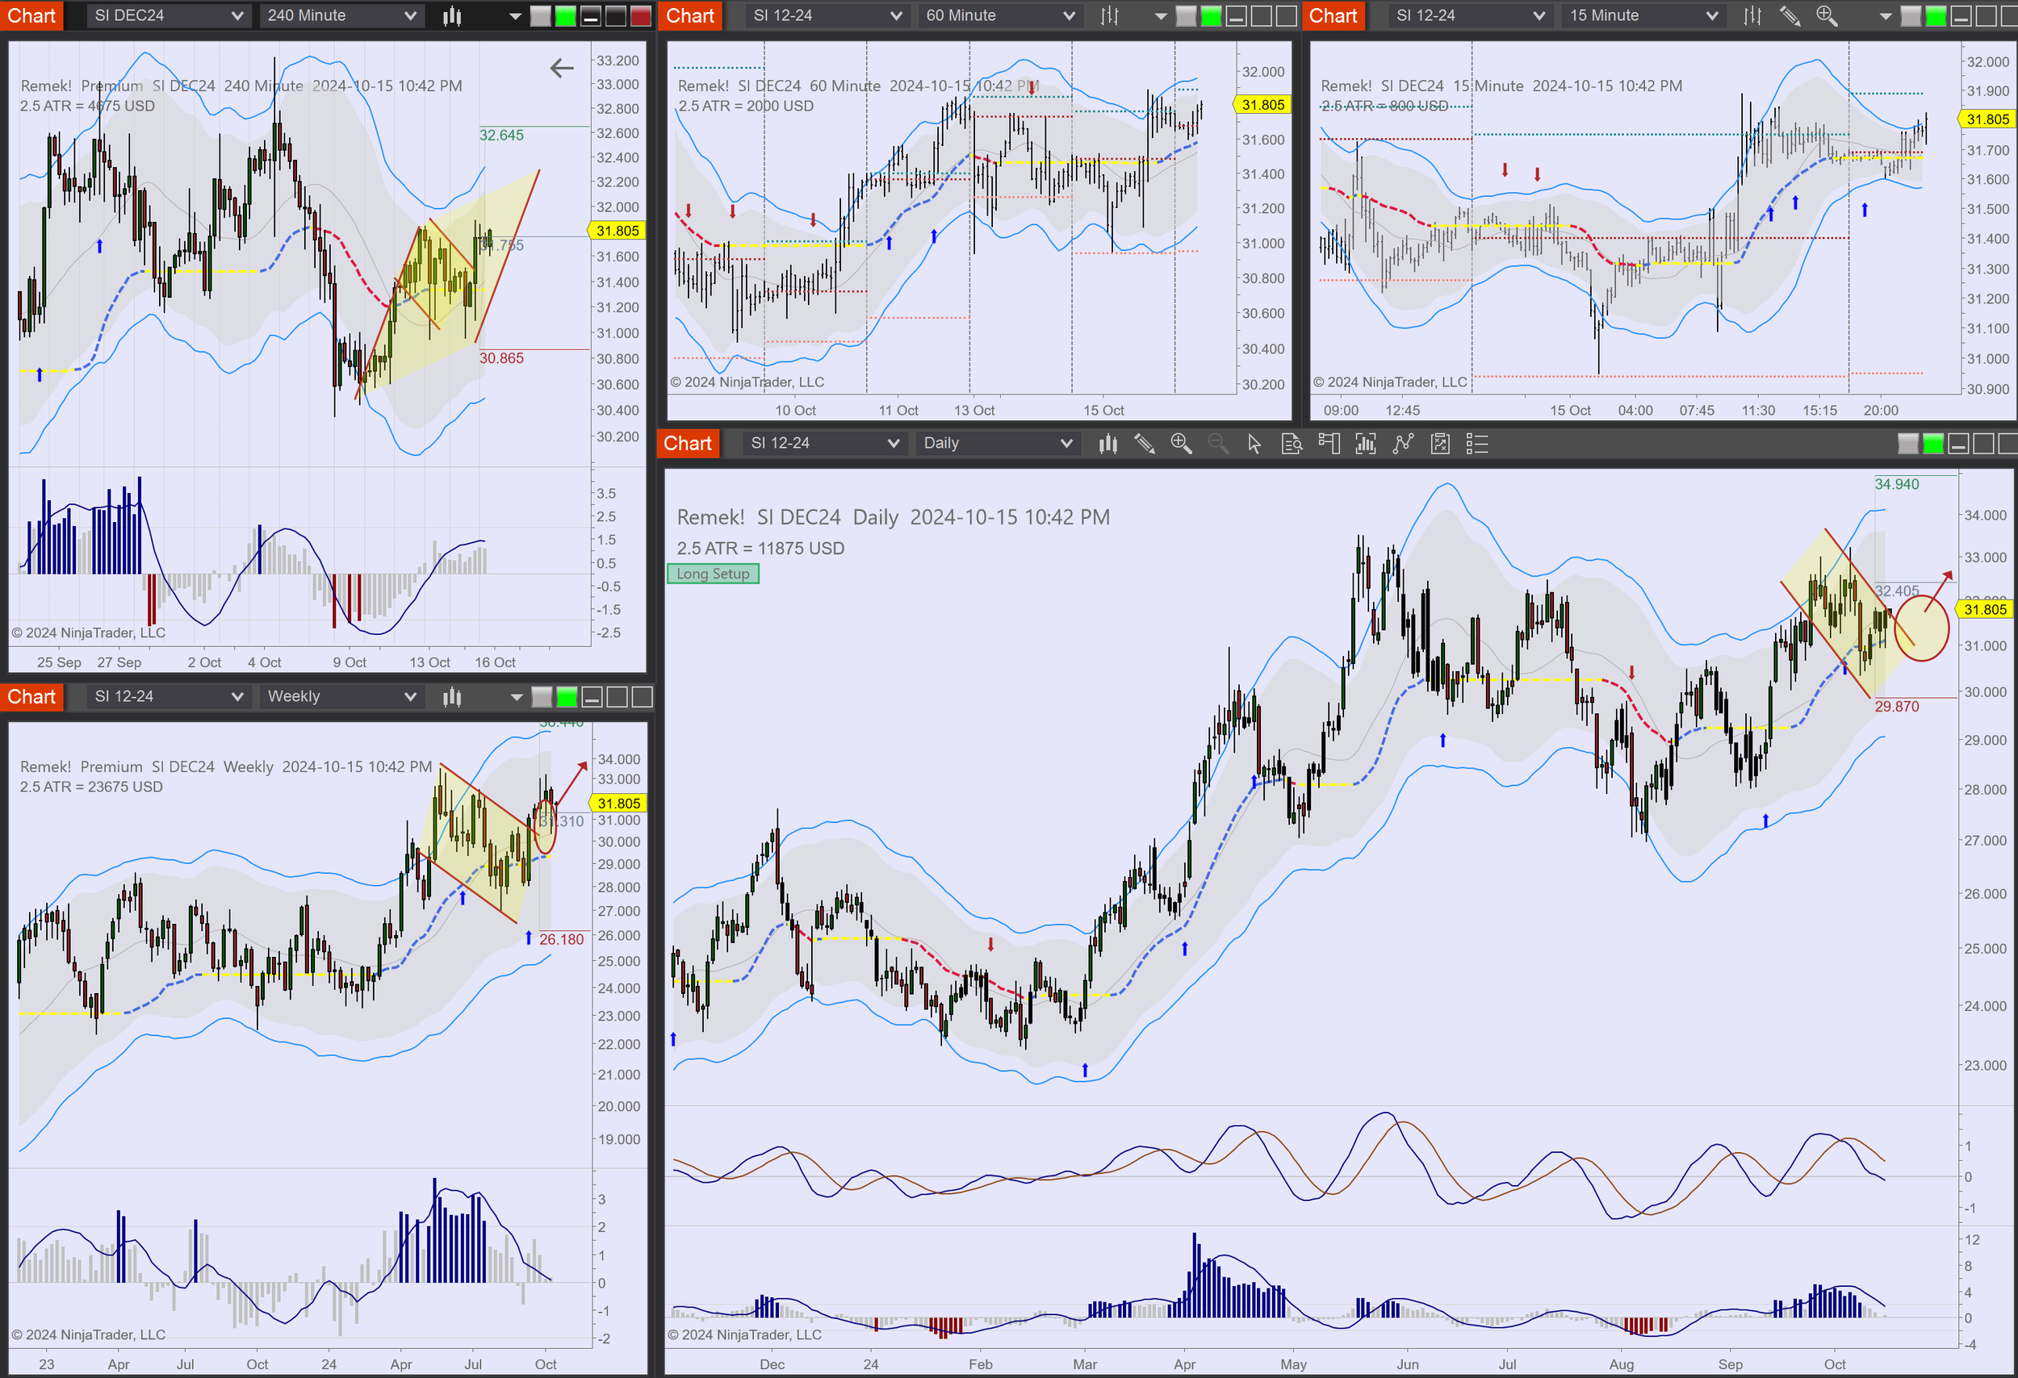Click red color button on 240 Minute toolbar
Viewport: 2018px width, 1378px height.
click(641, 15)
